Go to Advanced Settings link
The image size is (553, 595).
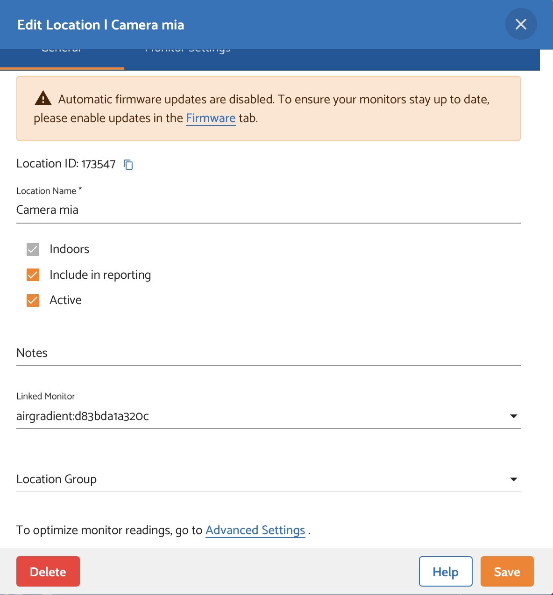pyautogui.click(x=255, y=530)
